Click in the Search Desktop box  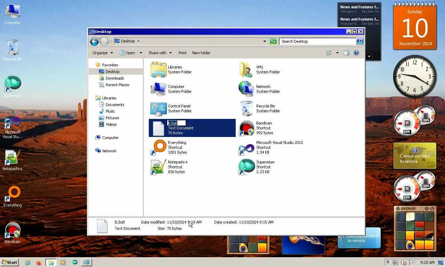tap(318, 41)
